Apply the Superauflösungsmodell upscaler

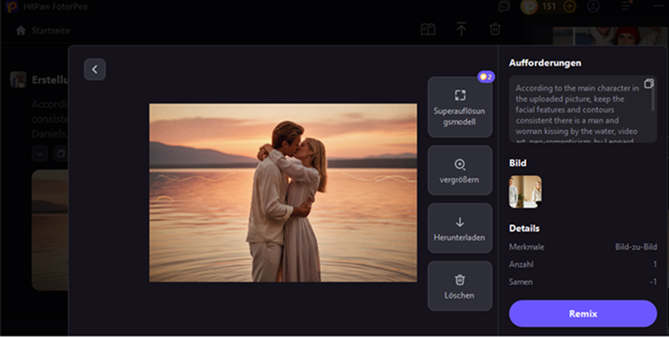point(459,105)
